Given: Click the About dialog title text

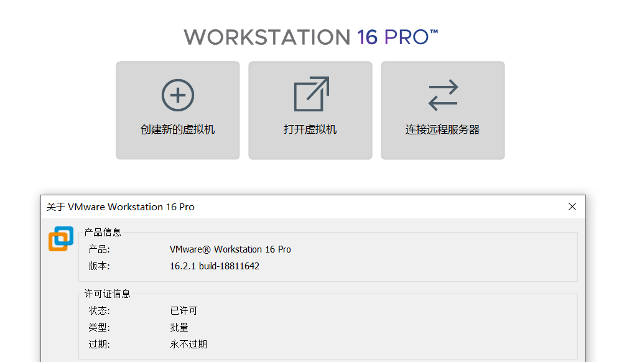Looking at the screenshot, I should pos(121,207).
